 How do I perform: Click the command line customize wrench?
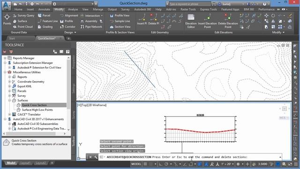point(96,157)
